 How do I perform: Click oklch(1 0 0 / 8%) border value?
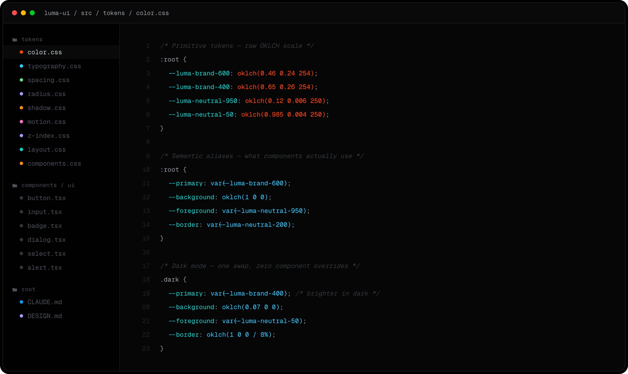(x=239, y=334)
